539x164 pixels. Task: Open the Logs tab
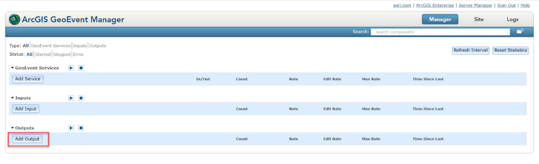[512, 20]
